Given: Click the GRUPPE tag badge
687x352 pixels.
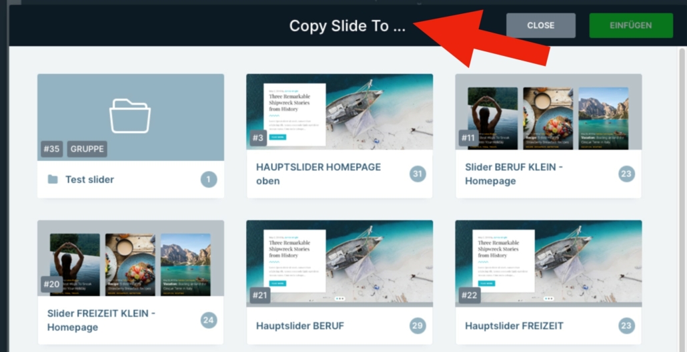Looking at the screenshot, I should (x=87, y=149).
